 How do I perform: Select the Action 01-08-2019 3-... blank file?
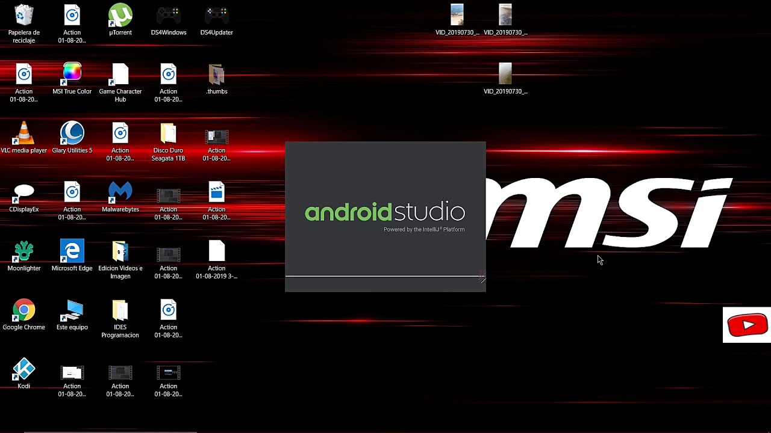click(x=217, y=251)
